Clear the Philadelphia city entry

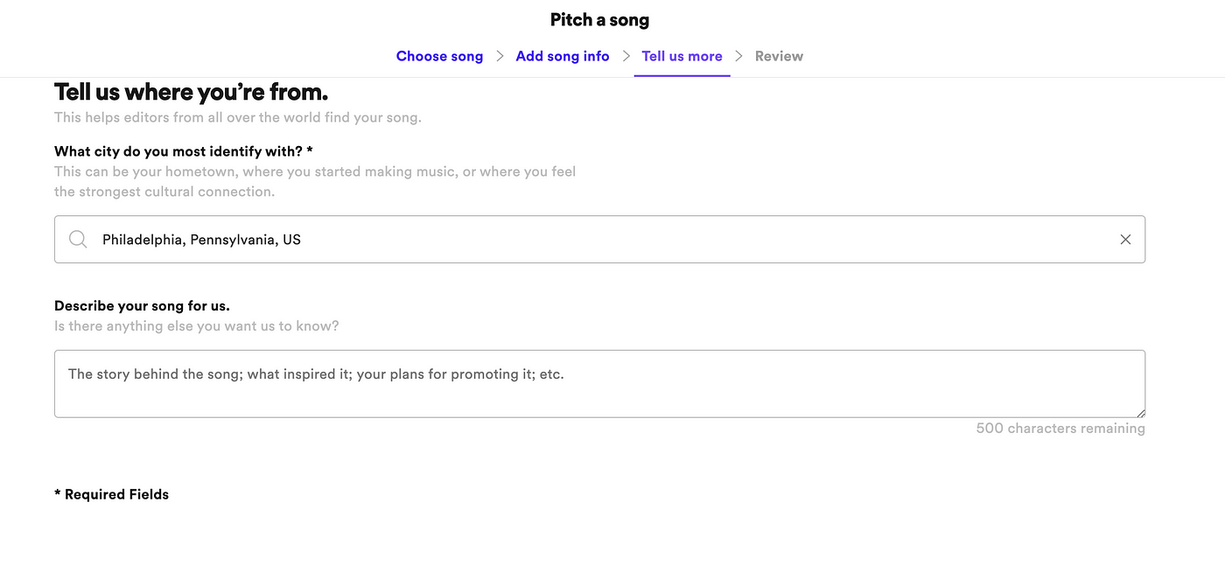tap(1125, 240)
